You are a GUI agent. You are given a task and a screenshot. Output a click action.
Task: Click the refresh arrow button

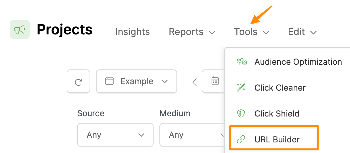[78, 82]
